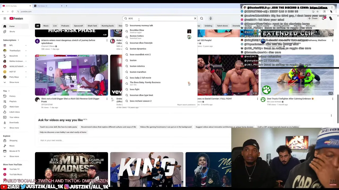The image size is (339, 190).
Task: Click the magnifier search button
Action: (x=202, y=18)
